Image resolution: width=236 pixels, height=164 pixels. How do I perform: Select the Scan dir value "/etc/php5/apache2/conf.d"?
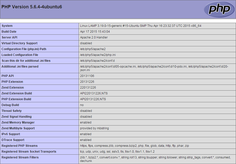coord(97,61)
